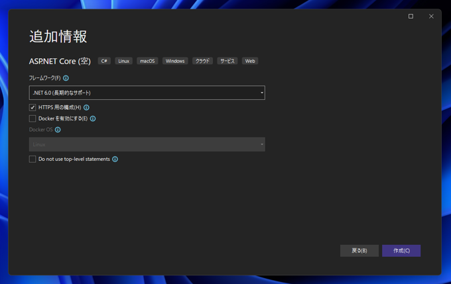Click the Docker OS label text
Viewport: 451px width, 284px height.
[x=41, y=130]
